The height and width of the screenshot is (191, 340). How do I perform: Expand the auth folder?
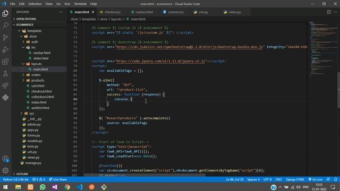(x=35, y=42)
